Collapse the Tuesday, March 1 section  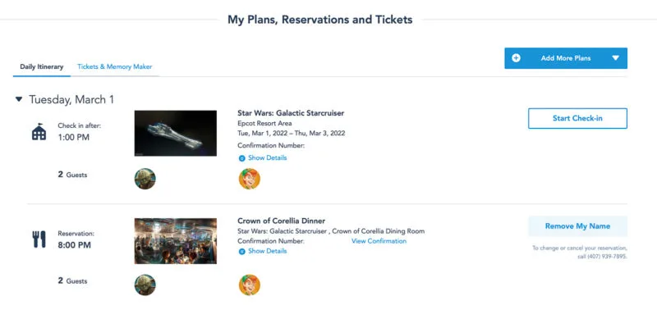click(19, 99)
